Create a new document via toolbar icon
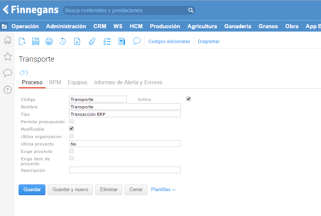This screenshot has width=321, height=216. click(x=22, y=42)
